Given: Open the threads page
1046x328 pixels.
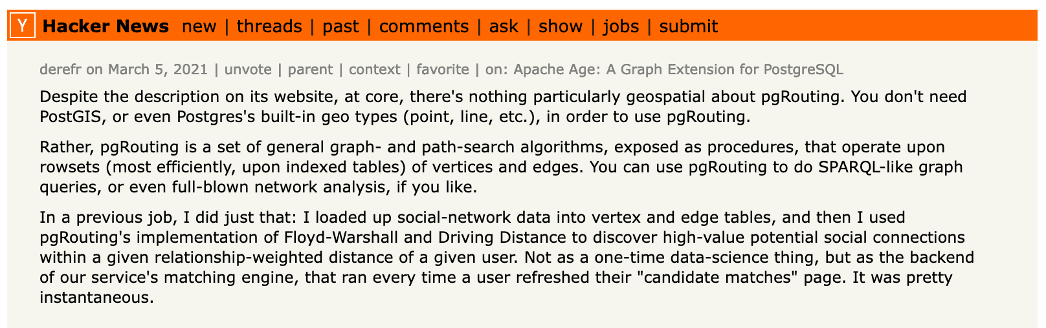Looking at the screenshot, I should point(269,26).
